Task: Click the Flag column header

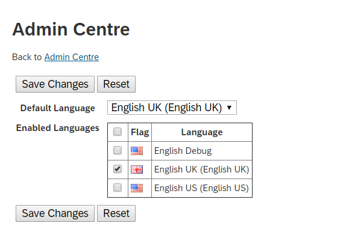Action: [140, 132]
